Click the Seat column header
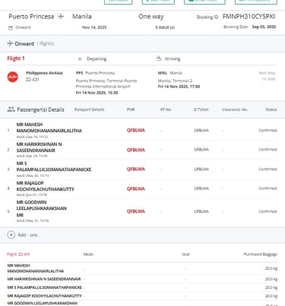 click(185, 254)
